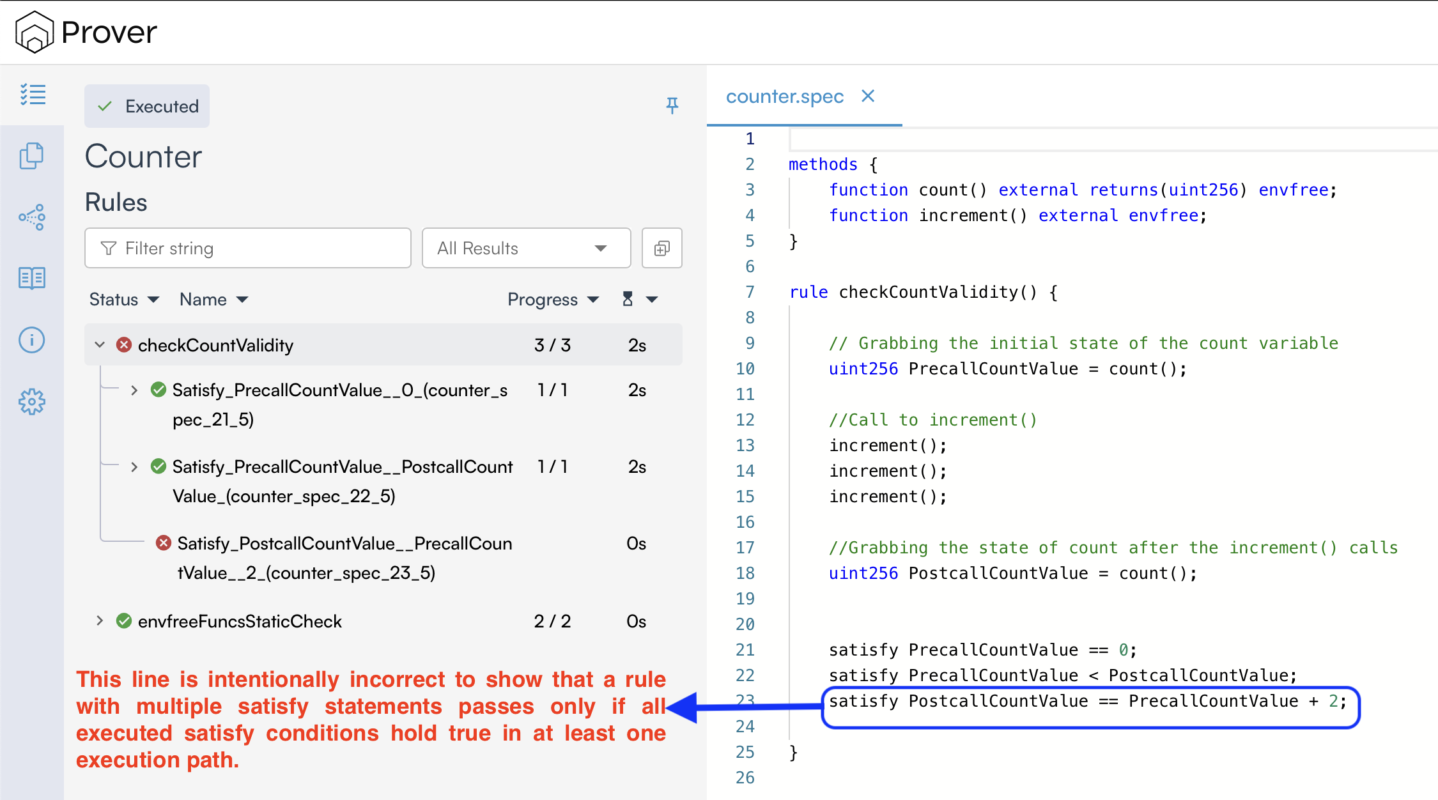Close the counter.spec tab
1438x800 pixels.
pos(867,96)
